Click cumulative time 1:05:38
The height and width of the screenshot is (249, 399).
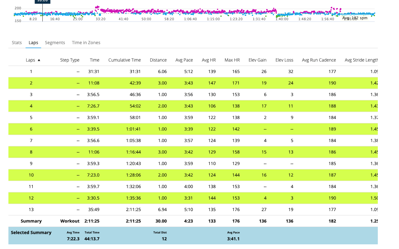click(133, 141)
